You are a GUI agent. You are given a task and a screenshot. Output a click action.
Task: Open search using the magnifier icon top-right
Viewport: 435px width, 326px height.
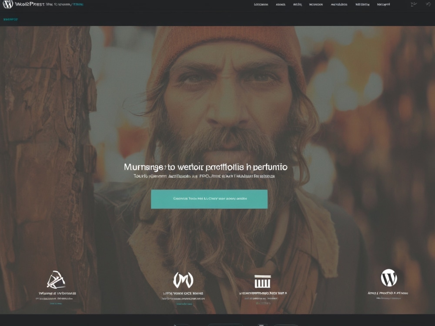[x=414, y=3]
